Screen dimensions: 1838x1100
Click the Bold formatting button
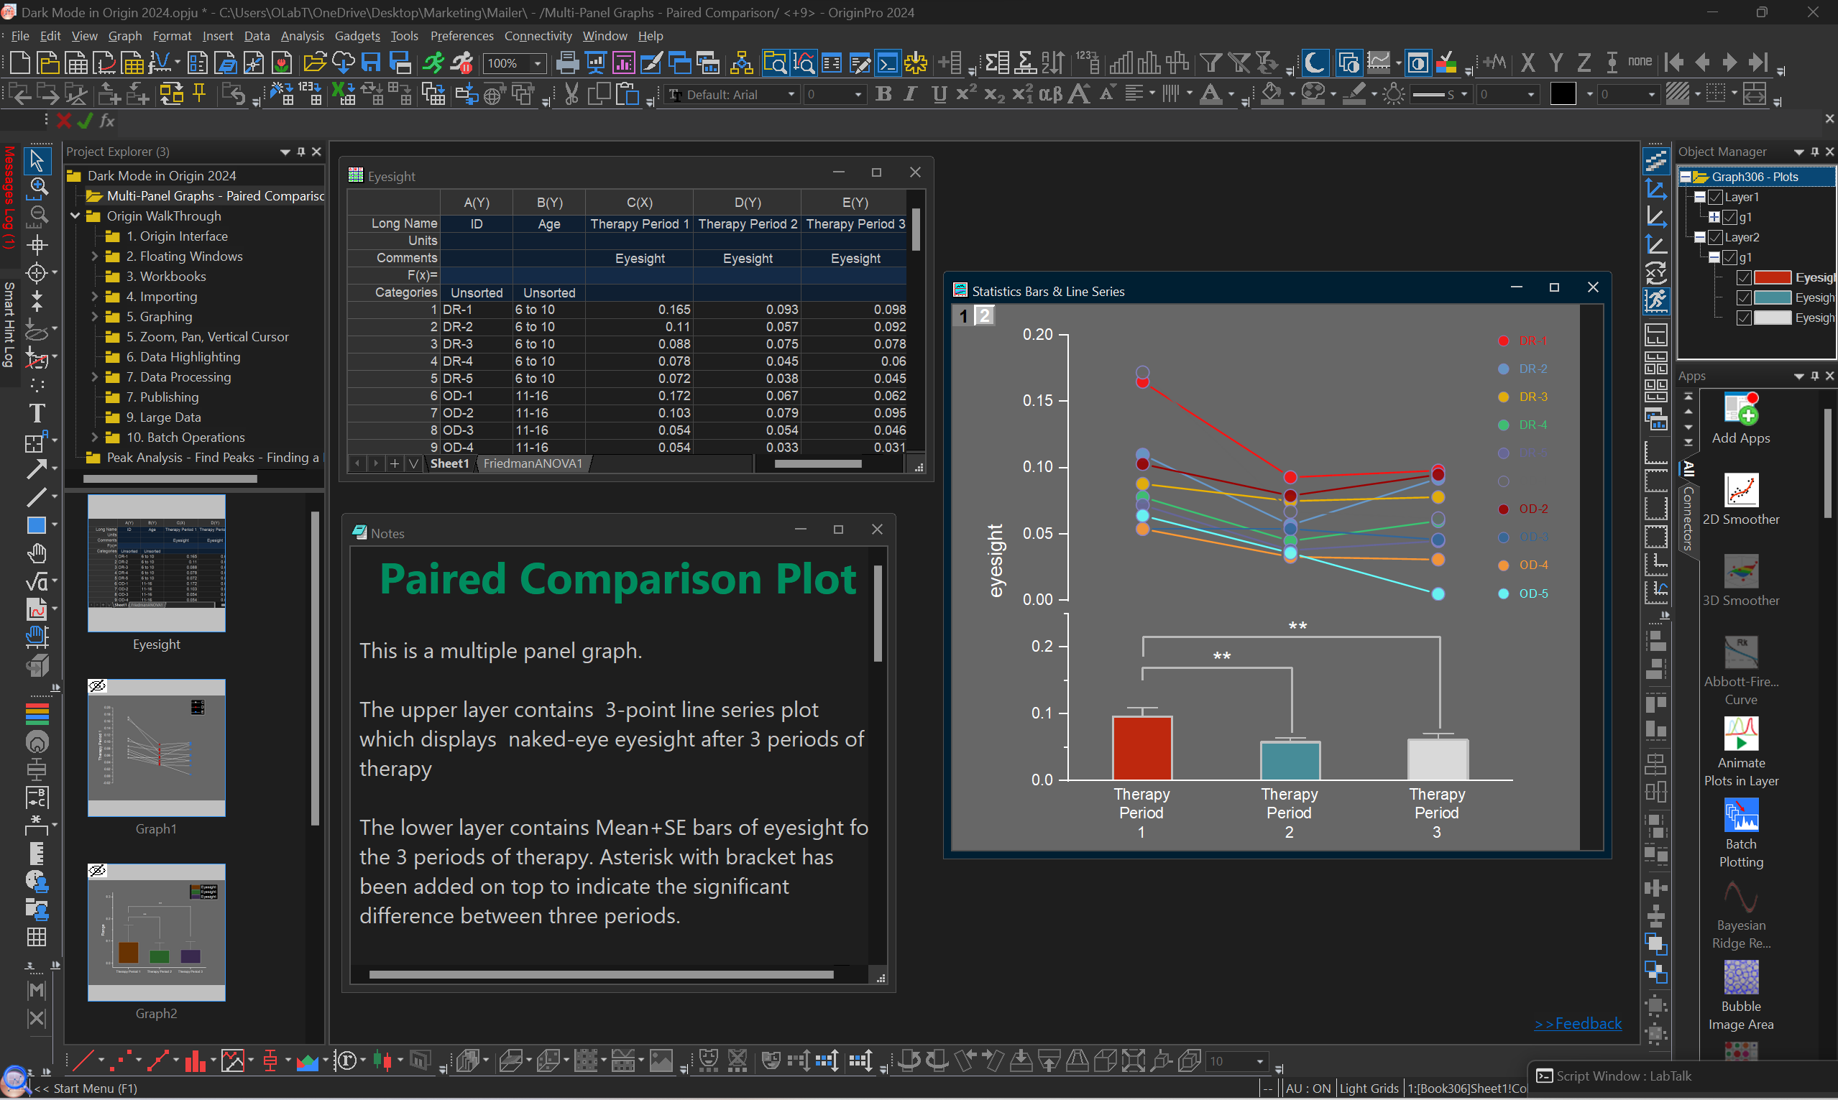pos(883,94)
